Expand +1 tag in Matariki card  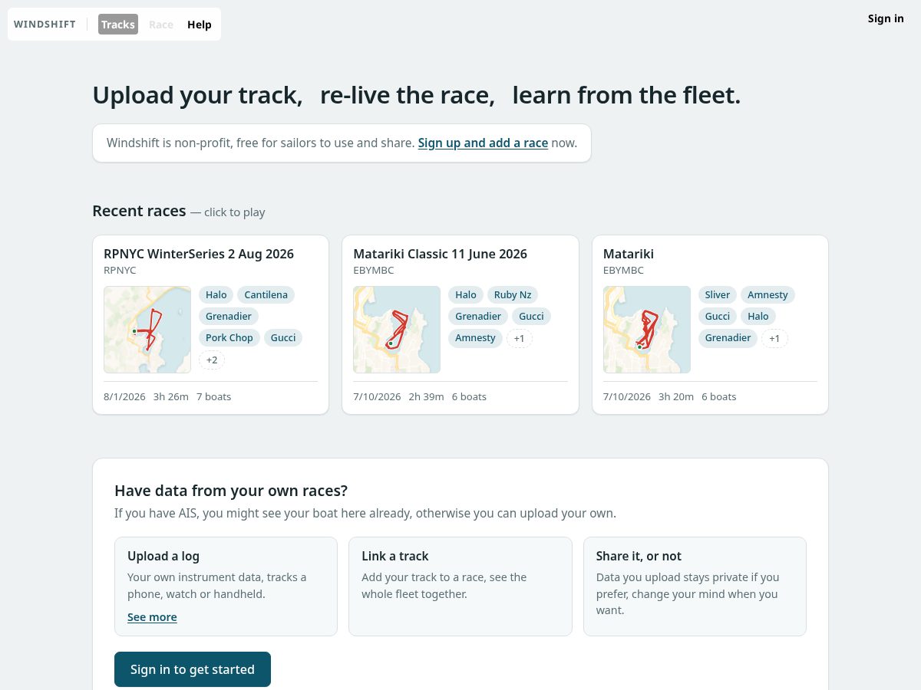tap(774, 338)
